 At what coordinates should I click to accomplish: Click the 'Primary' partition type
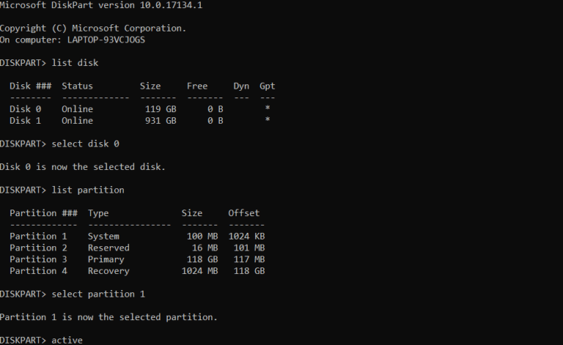coord(106,259)
